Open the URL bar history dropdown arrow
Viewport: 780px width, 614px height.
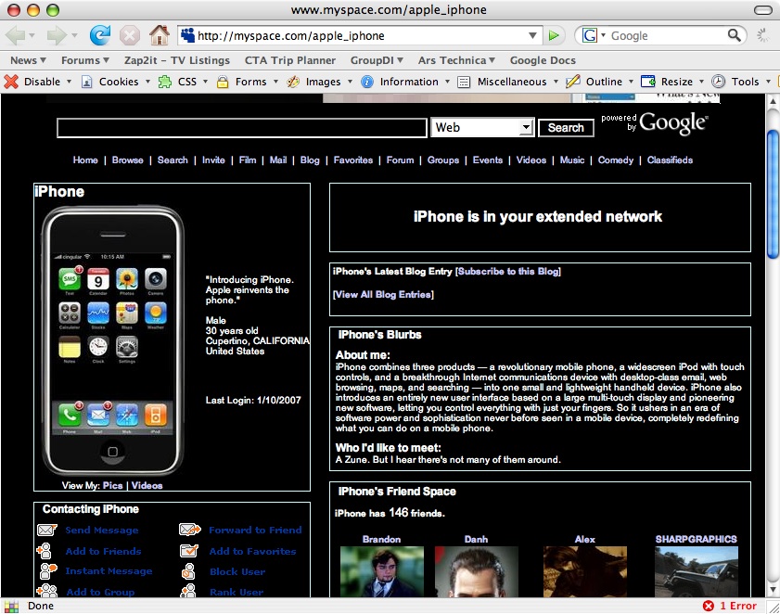click(x=532, y=35)
